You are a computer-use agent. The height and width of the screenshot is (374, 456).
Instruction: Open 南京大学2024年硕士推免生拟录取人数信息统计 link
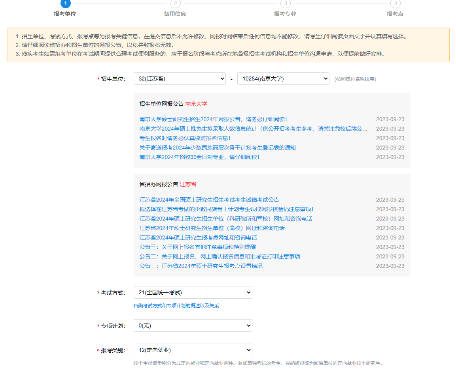coord(253,129)
